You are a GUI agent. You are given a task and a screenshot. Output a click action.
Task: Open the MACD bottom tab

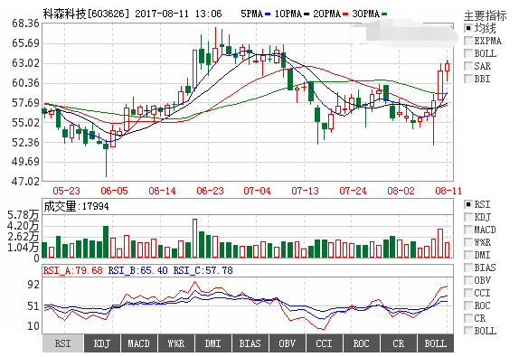pyautogui.click(x=139, y=343)
